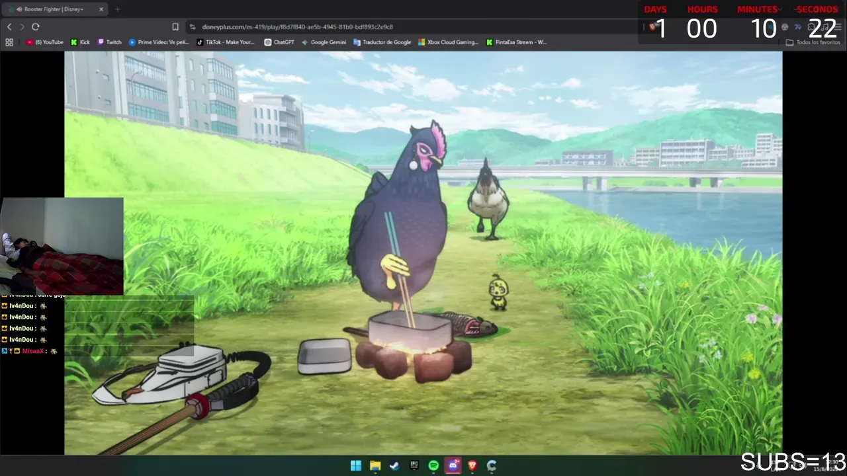View site settings icon beside the URL
Image resolution: width=847 pixels, height=476 pixels.
click(193, 26)
